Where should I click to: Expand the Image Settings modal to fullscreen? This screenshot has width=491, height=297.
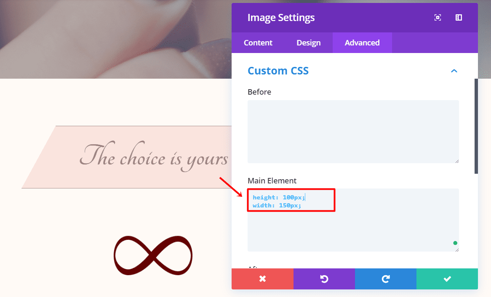[438, 18]
